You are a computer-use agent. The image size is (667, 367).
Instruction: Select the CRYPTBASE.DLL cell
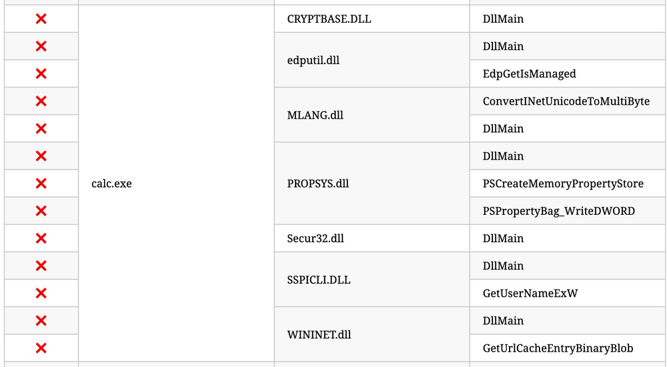(x=329, y=19)
